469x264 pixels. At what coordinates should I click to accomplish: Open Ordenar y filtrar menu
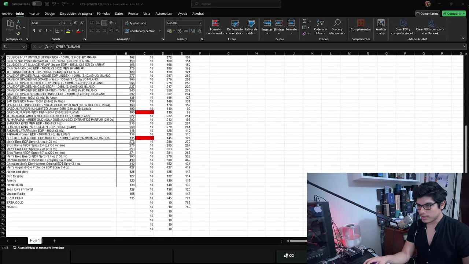pos(320,27)
